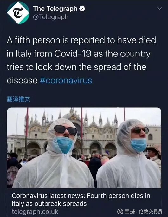Open the Venice photo in link card
The width and height of the screenshot is (168, 217).
(84, 148)
